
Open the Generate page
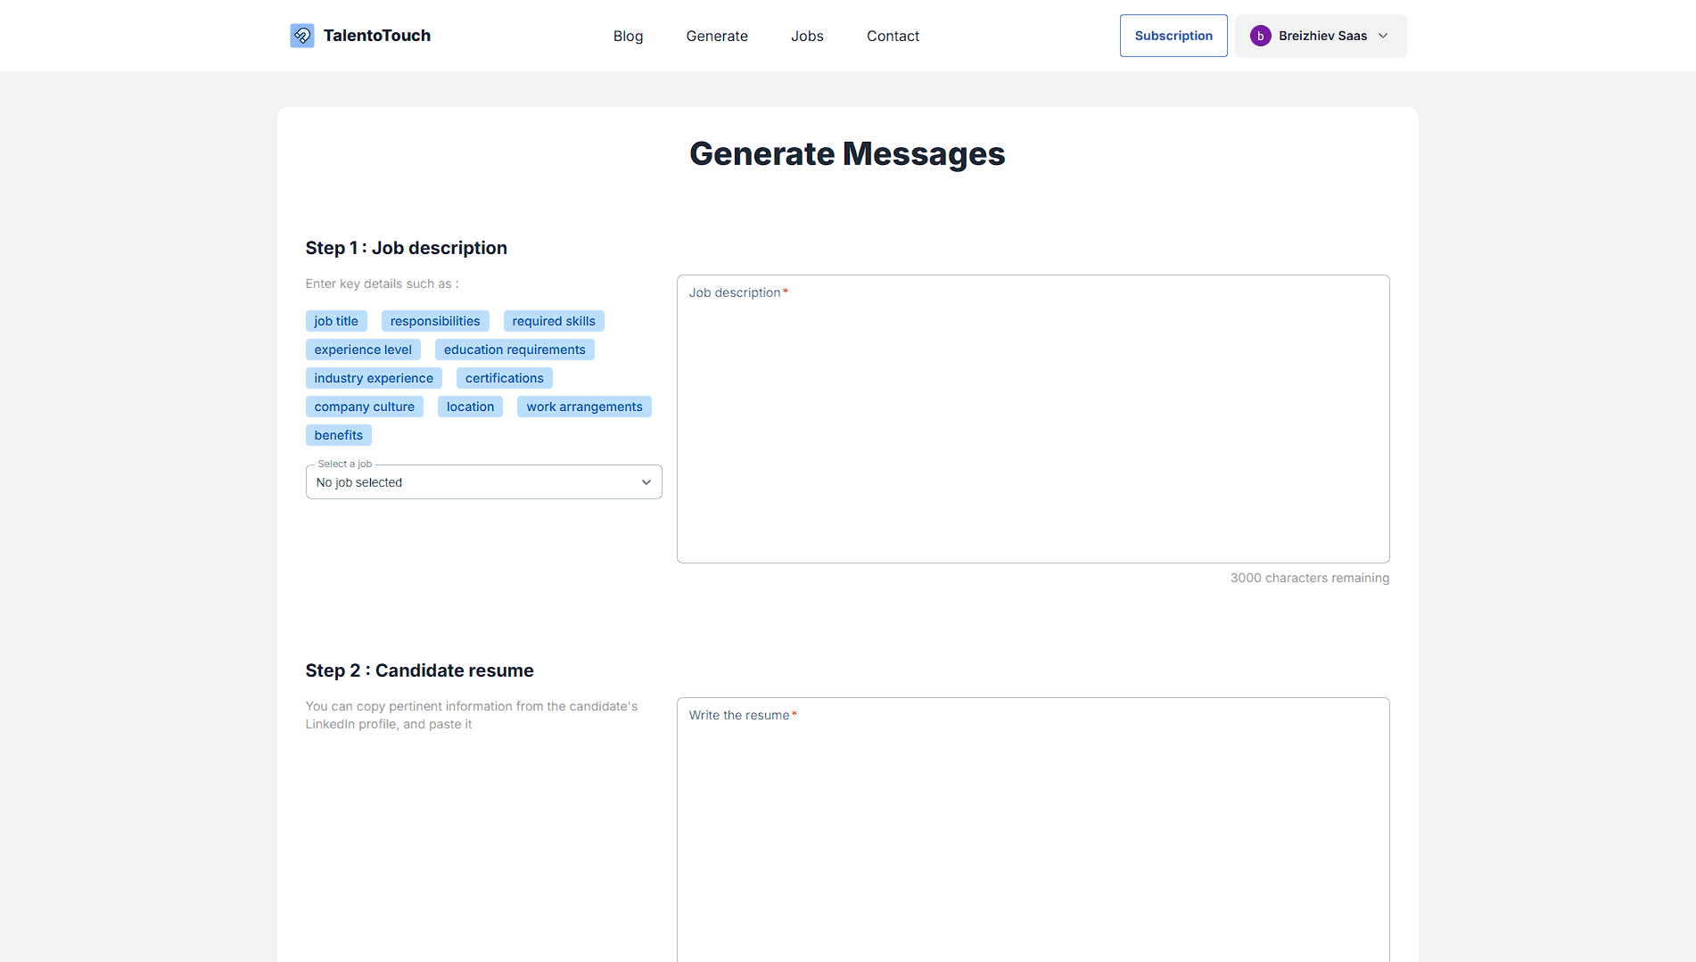[717, 36]
